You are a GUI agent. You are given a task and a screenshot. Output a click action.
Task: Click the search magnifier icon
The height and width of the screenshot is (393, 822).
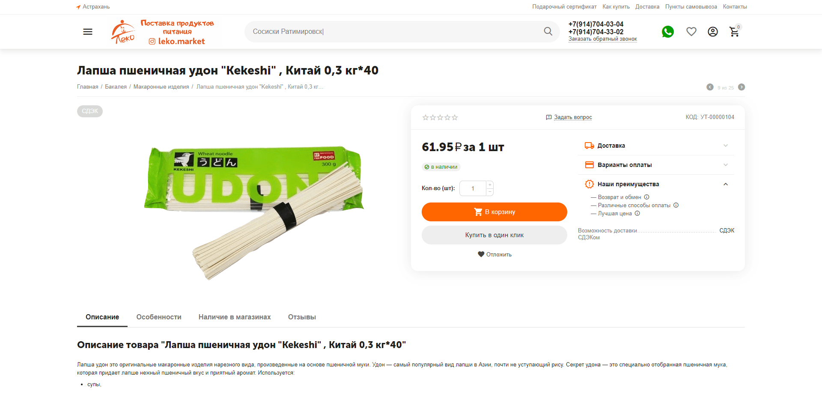tap(548, 31)
